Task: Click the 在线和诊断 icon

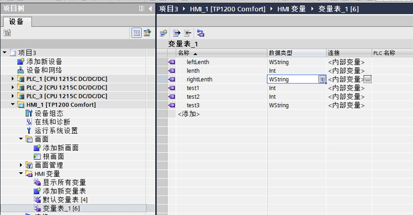Action: click(29, 122)
